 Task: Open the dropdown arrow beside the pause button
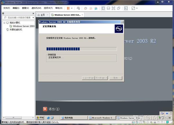coord(72,8)
